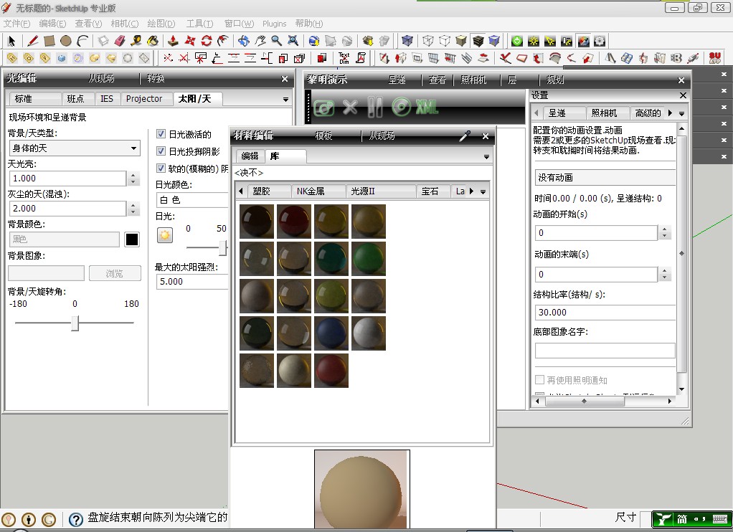
Task: Pick the Tape Measure tool
Action: pos(136,41)
